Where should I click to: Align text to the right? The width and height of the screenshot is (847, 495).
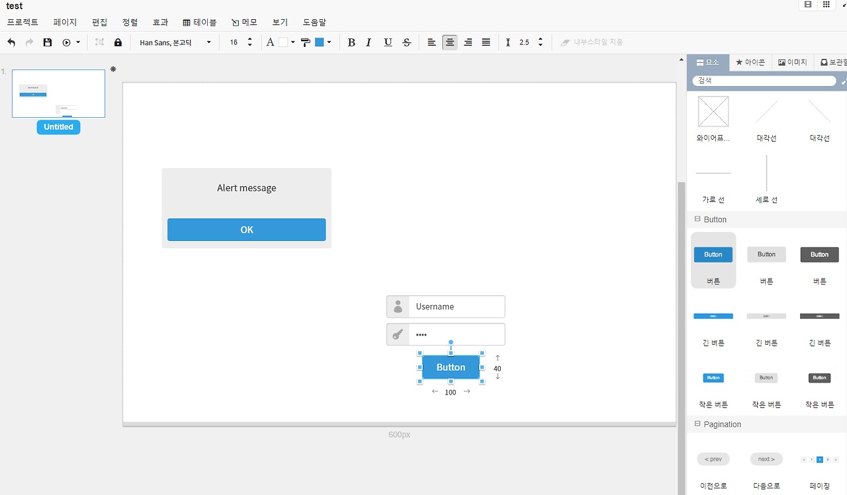(468, 42)
